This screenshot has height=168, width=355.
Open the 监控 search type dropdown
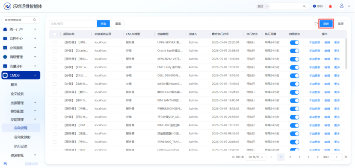[263, 6]
